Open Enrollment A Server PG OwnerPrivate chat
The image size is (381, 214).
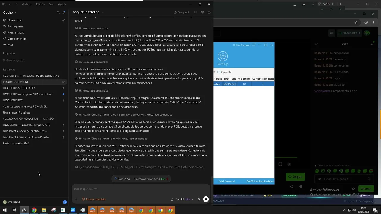26,137
